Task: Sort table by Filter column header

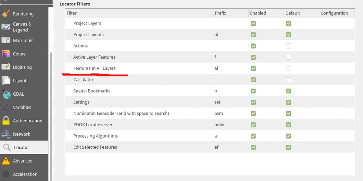Action: pyautogui.click(x=139, y=13)
